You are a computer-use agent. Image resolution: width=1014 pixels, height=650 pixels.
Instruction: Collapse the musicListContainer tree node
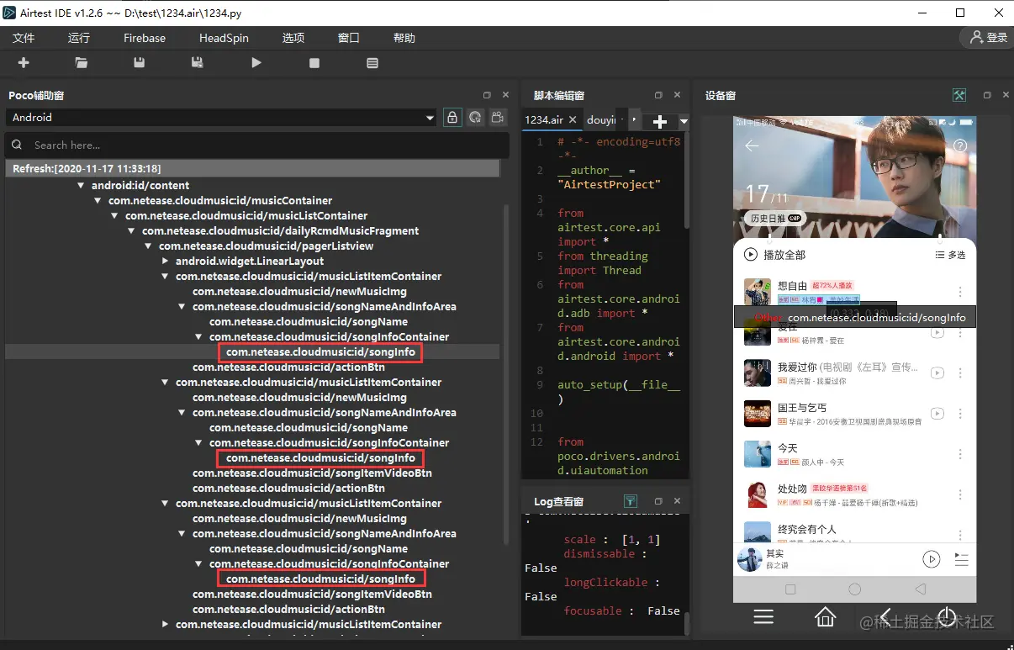(x=115, y=216)
